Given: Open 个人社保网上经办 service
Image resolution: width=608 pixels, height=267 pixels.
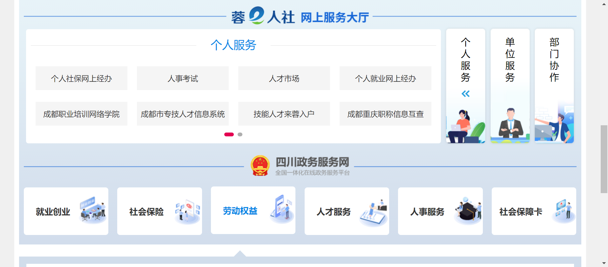Looking at the screenshot, I should pos(81,78).
